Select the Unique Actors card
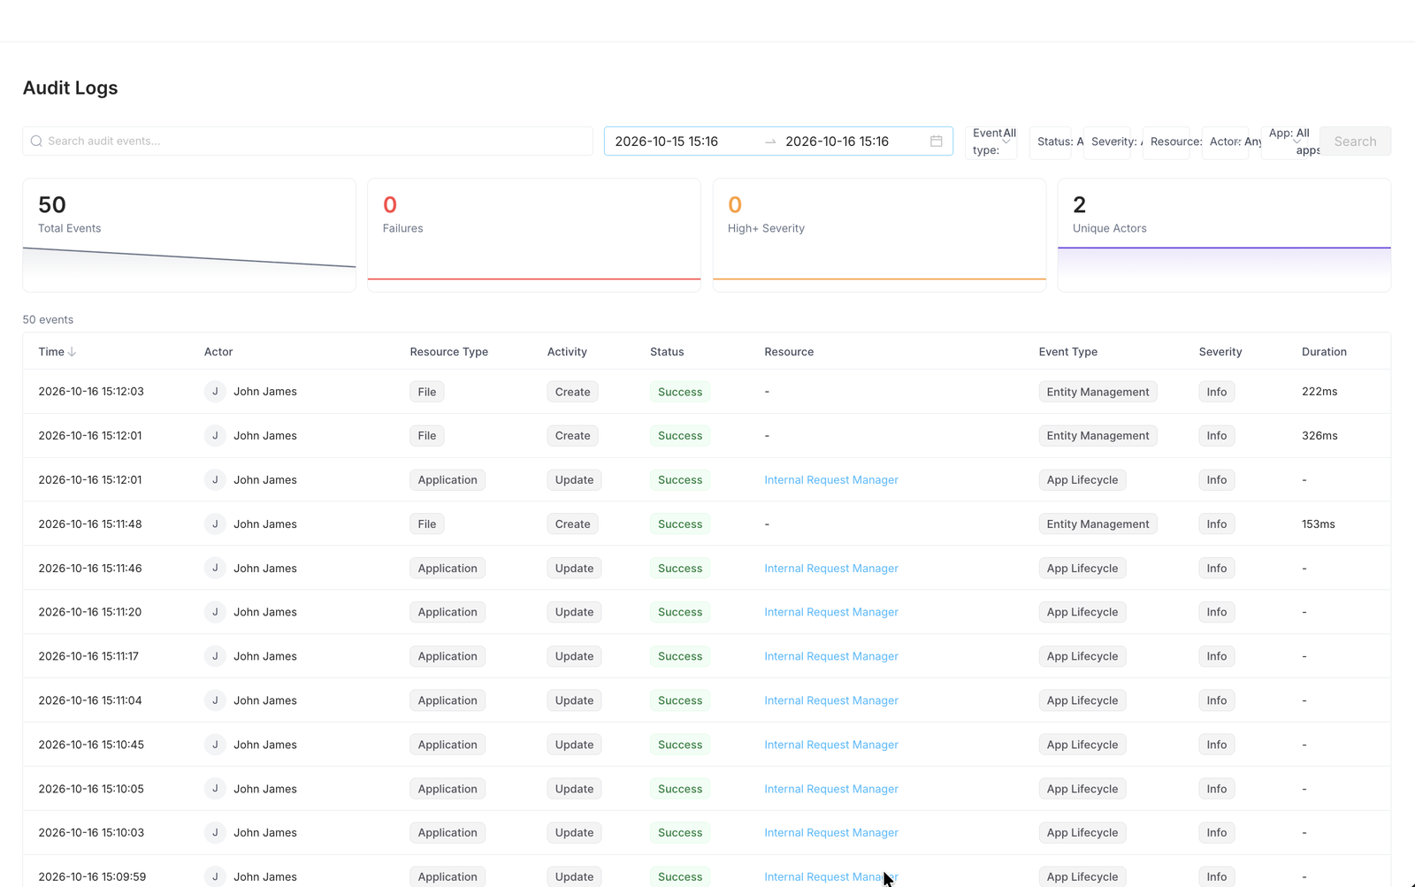This screenshot has width=1415, height=887. [1224, 235]
